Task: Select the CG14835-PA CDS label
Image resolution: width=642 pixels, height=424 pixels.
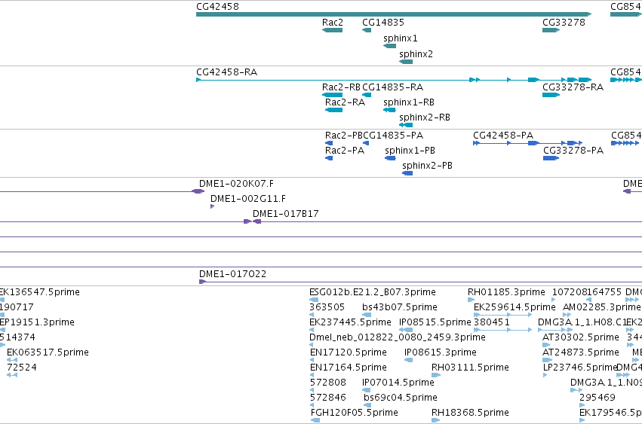Action: click(x=394, y=136)
